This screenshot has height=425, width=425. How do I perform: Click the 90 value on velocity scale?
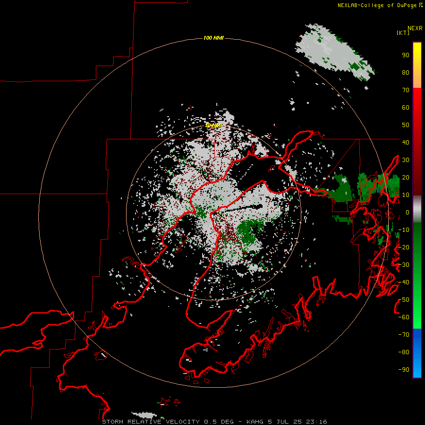point(406,55)
